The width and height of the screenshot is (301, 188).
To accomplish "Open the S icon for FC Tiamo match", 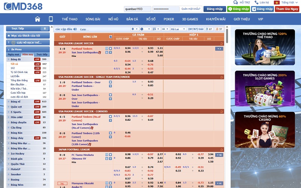I will pyautogui.click(x=110, y=158).
